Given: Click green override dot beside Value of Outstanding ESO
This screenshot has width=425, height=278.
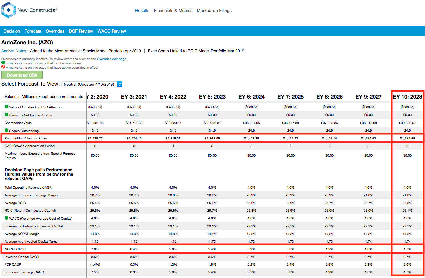Looking at the screenshot, I should point(6,107).
